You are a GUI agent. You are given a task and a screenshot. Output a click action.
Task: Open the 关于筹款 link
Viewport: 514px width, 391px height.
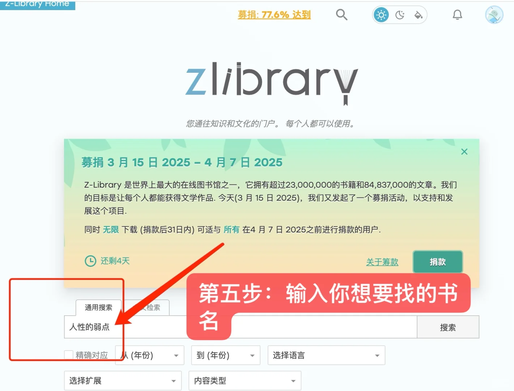coord(382,262)
